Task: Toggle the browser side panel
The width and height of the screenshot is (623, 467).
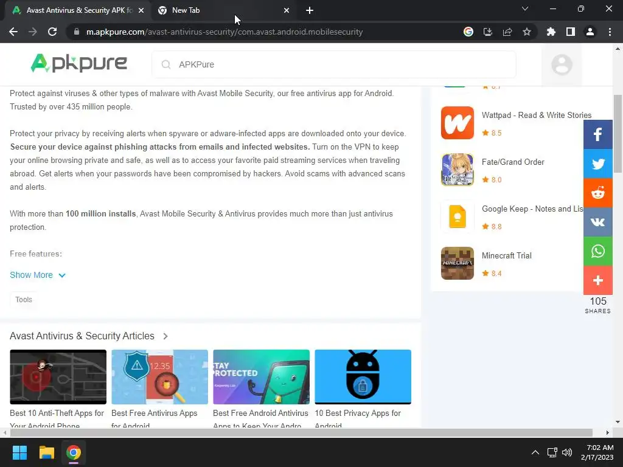Action: click(571, 32)
